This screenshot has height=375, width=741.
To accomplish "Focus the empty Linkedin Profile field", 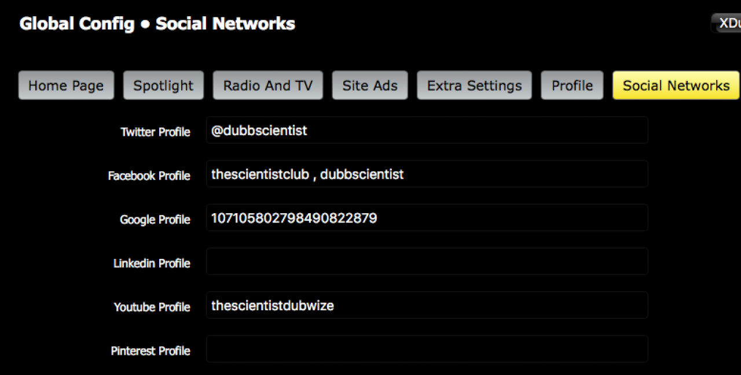I will click(427, 262).
